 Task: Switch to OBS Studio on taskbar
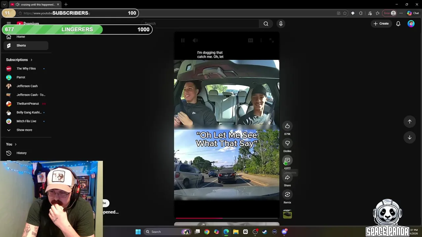point(255,232)
